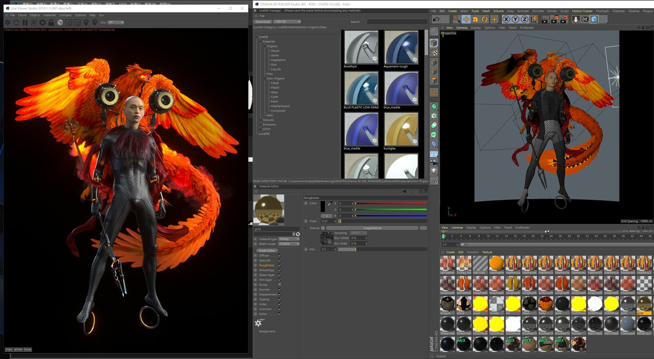The image size is (654, 359).
Task: Select the Rotate tool in Cinema 4D
Action: [485, 19]
